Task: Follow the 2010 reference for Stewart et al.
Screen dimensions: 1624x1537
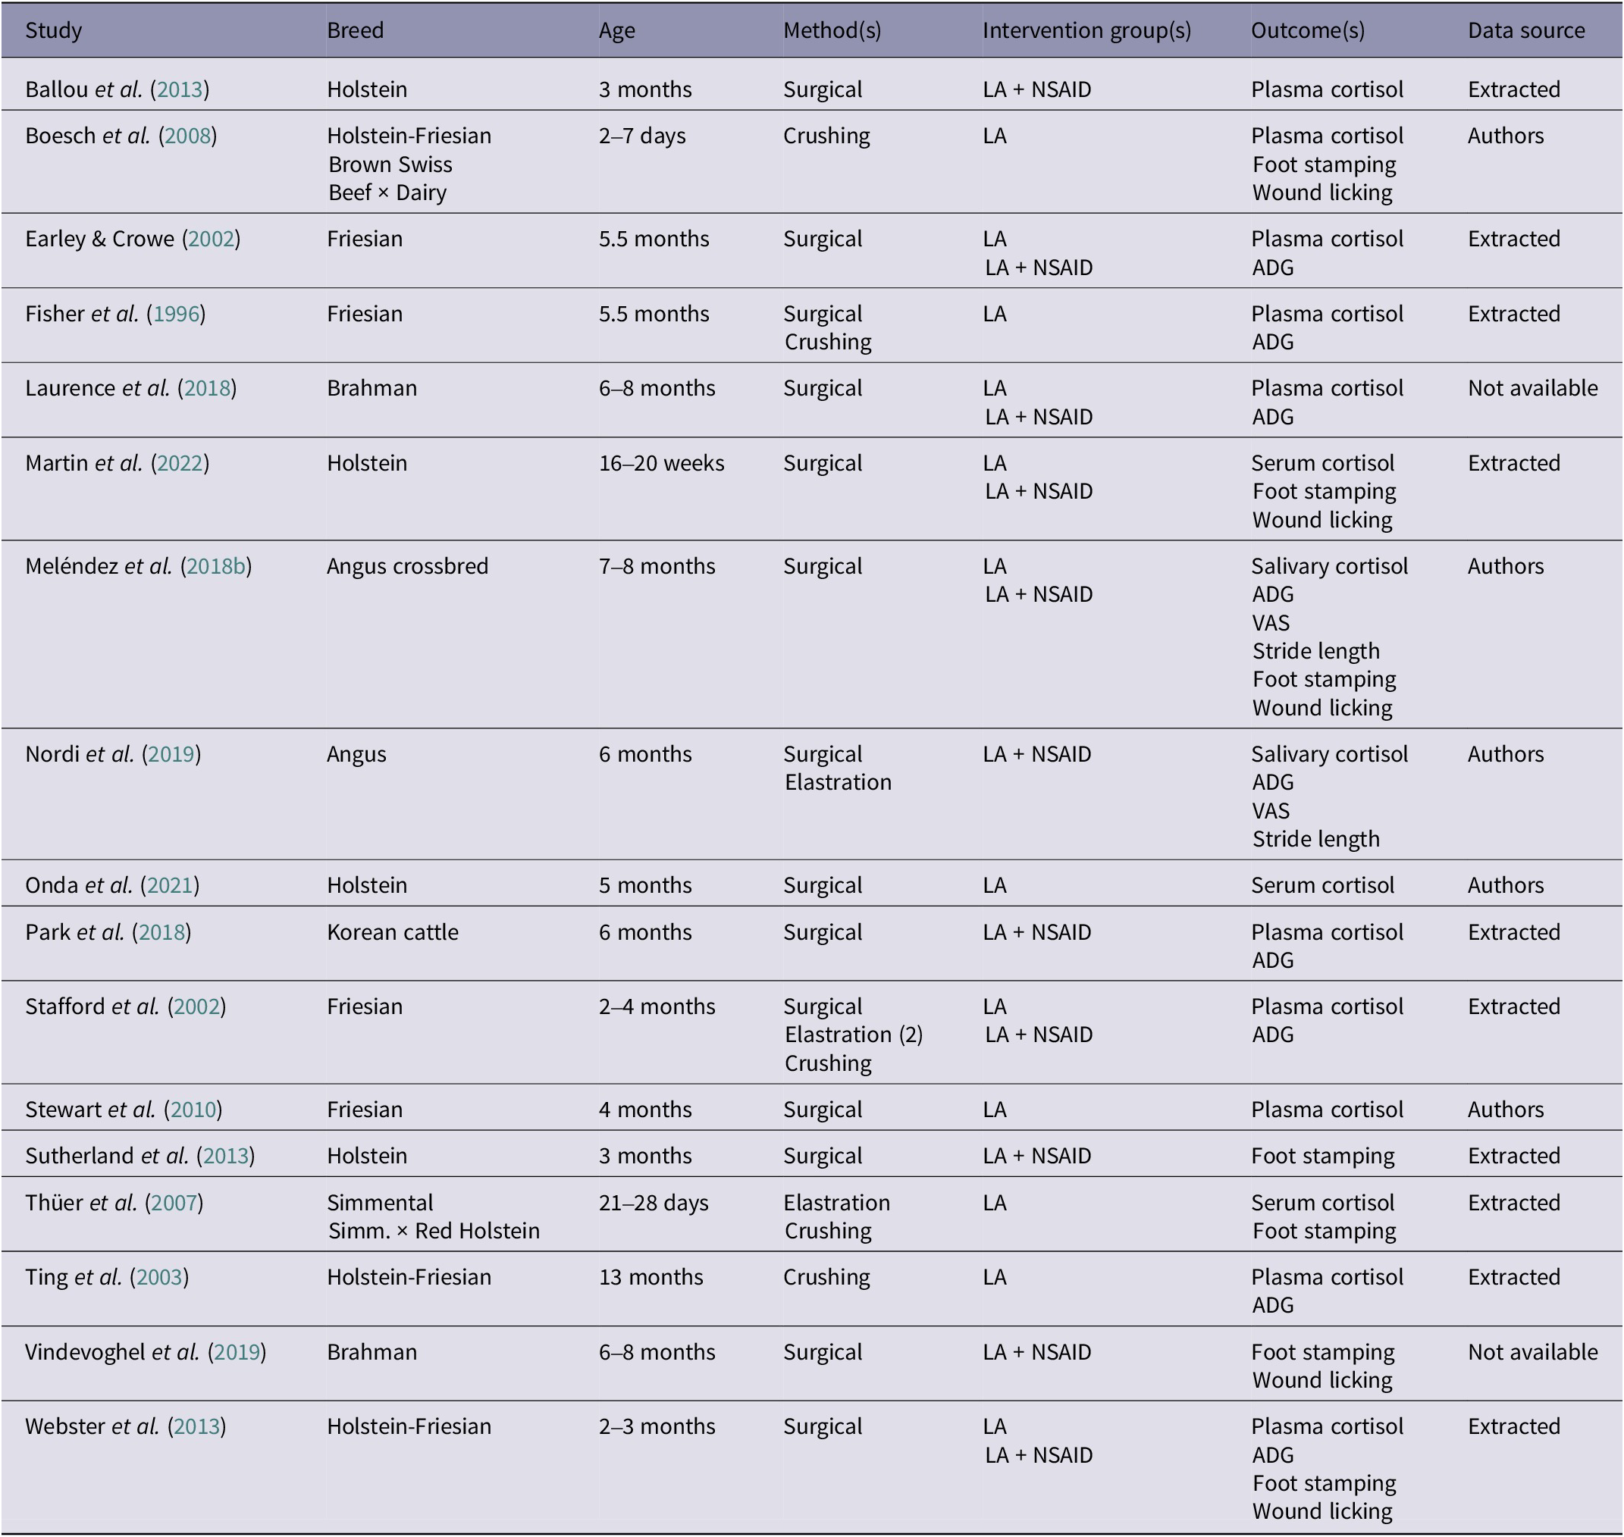Action: click(193, 1110)
